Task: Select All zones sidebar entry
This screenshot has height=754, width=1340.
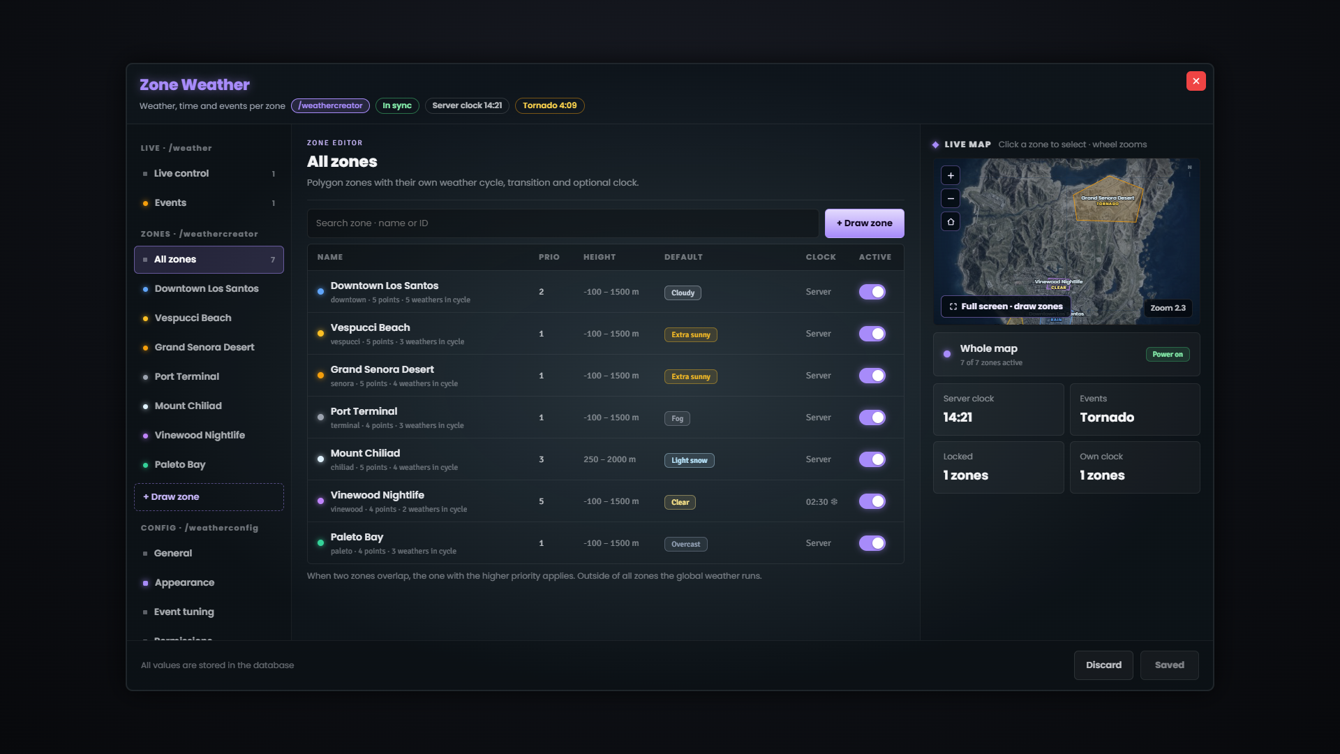Action: click(209, 260)
